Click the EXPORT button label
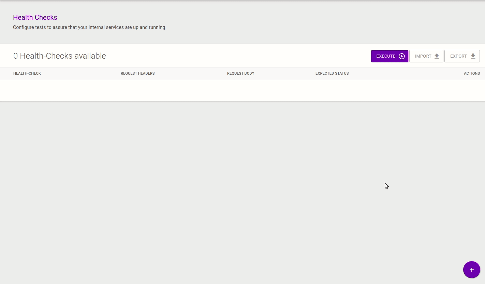This screenshot has width=485, height=284. point(458,56)
